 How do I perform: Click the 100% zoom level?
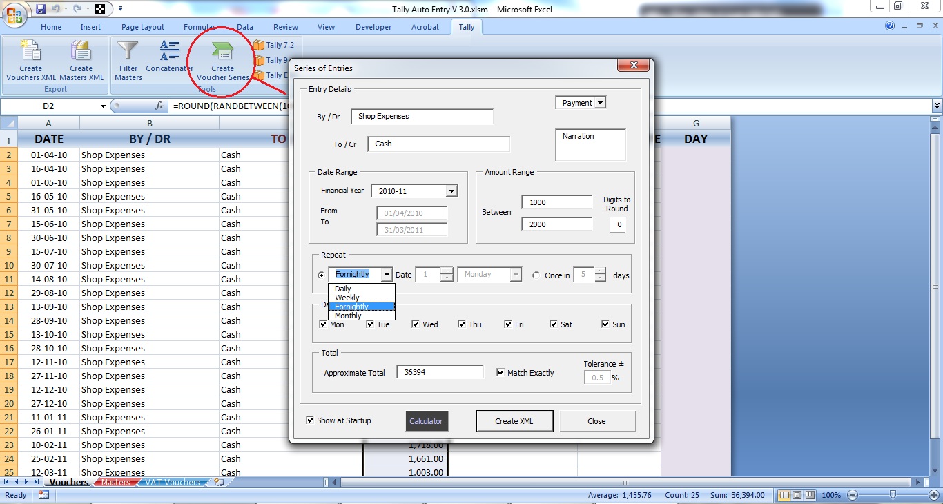tap(831, 495)
